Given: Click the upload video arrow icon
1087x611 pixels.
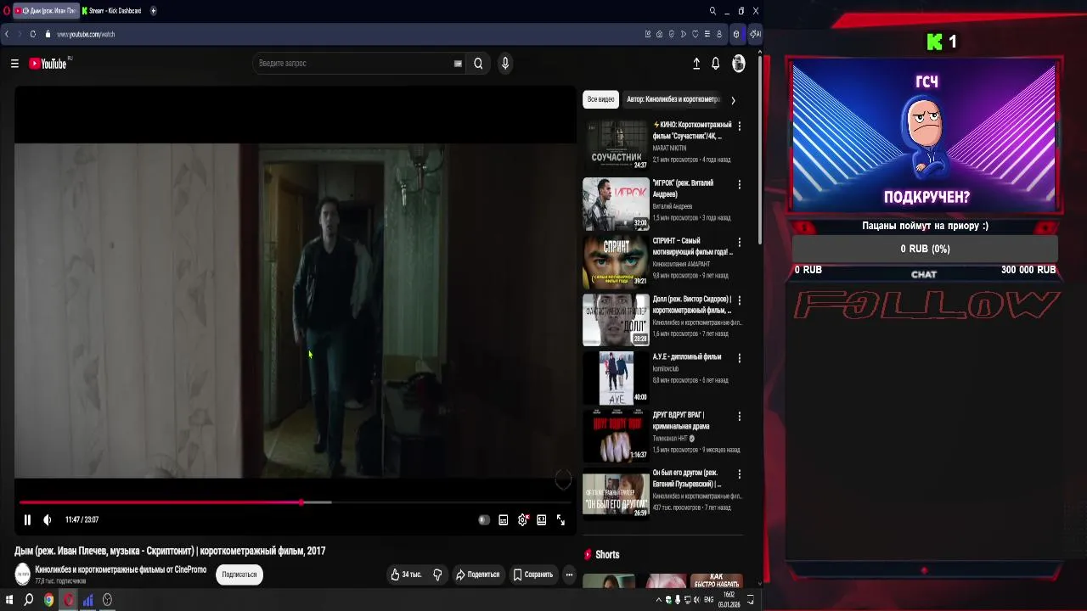Looking at the screenshot, I should click(x=696, y=64).
